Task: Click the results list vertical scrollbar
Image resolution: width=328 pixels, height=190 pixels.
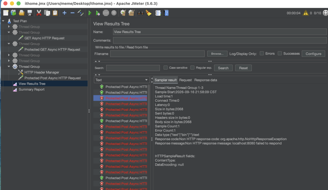Action: tap(149, 105)
